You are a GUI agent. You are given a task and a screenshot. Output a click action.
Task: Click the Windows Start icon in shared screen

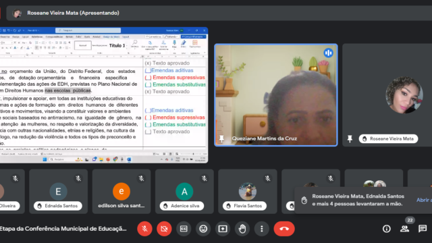(45, 159)
